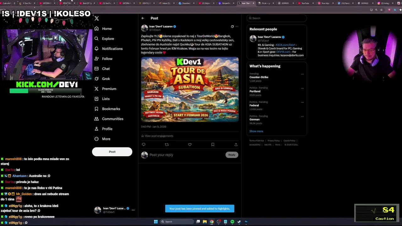Open the Portland trending topic
This screenshot has height=226, width=402.
coord(255,91)
